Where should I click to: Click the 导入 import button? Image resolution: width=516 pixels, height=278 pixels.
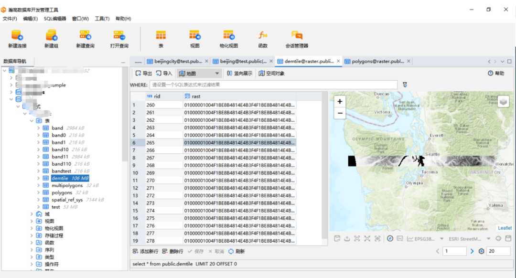[164, 74]
